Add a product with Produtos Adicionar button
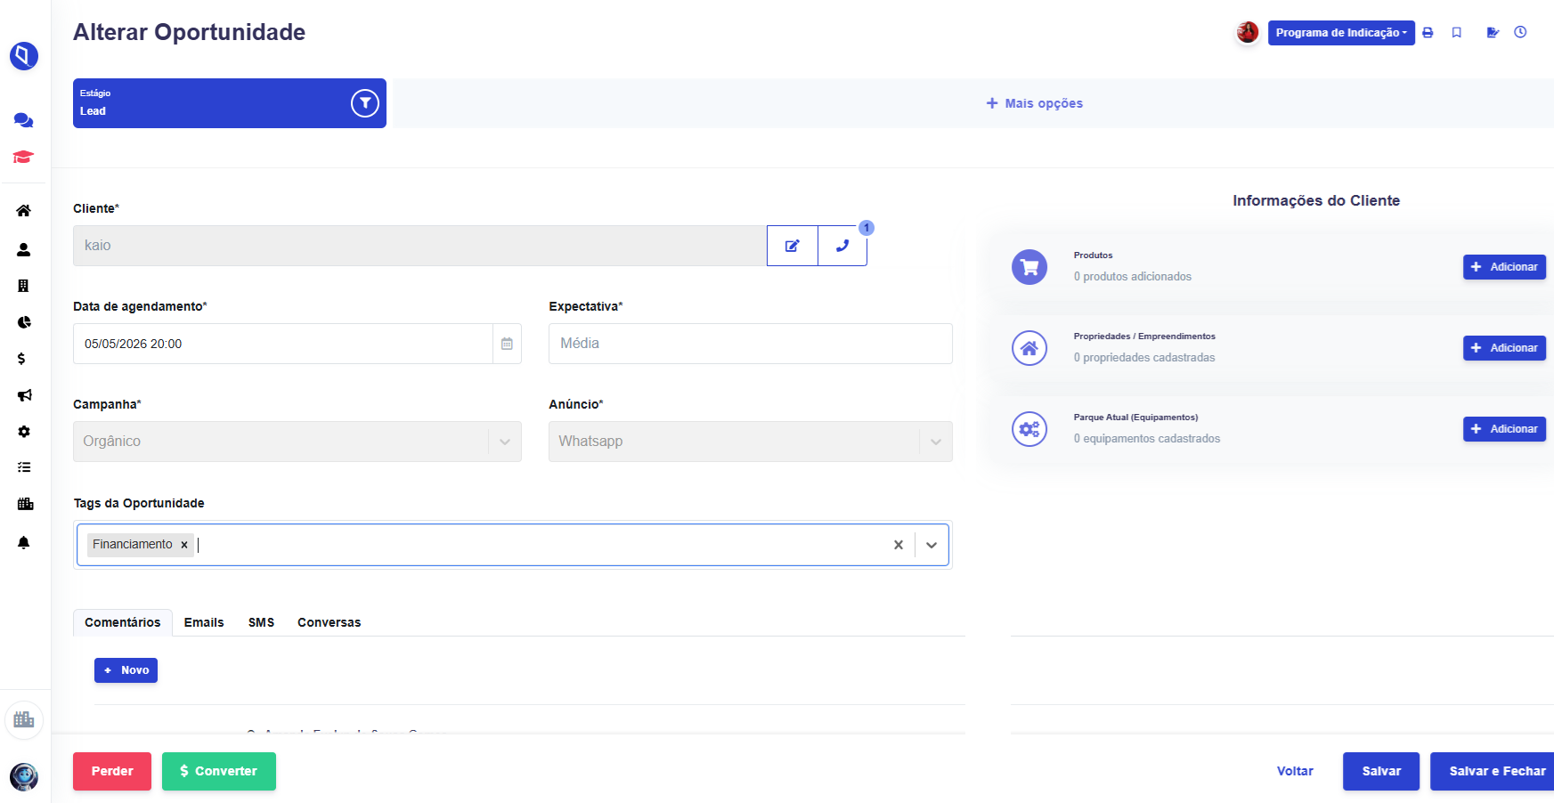This screenshot has height=803, width=1554. pyautogui.click(x=1504, y=267)
